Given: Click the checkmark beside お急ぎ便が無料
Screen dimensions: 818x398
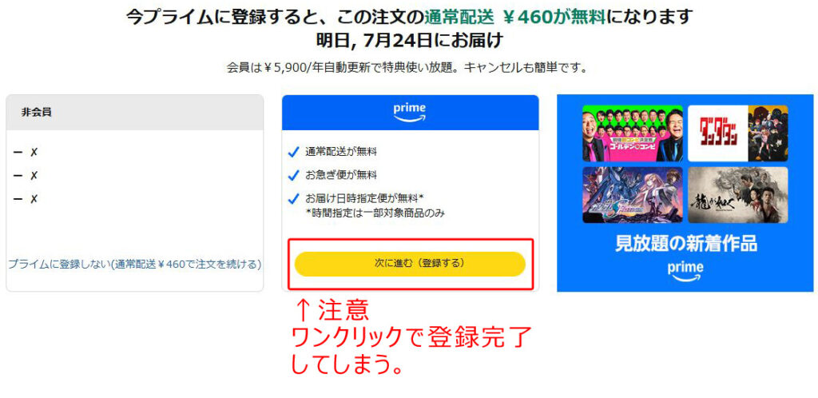Looking at the screenshot, I should click(x=293, y=176).
